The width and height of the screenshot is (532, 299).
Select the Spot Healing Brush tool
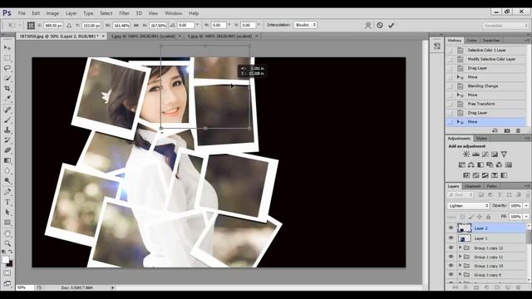point(7,110)
